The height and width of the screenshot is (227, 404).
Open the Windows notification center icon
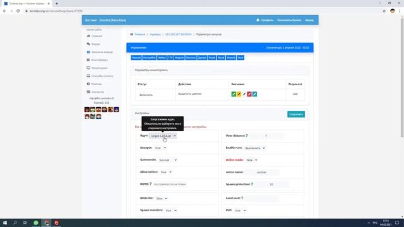click(397, 223)
